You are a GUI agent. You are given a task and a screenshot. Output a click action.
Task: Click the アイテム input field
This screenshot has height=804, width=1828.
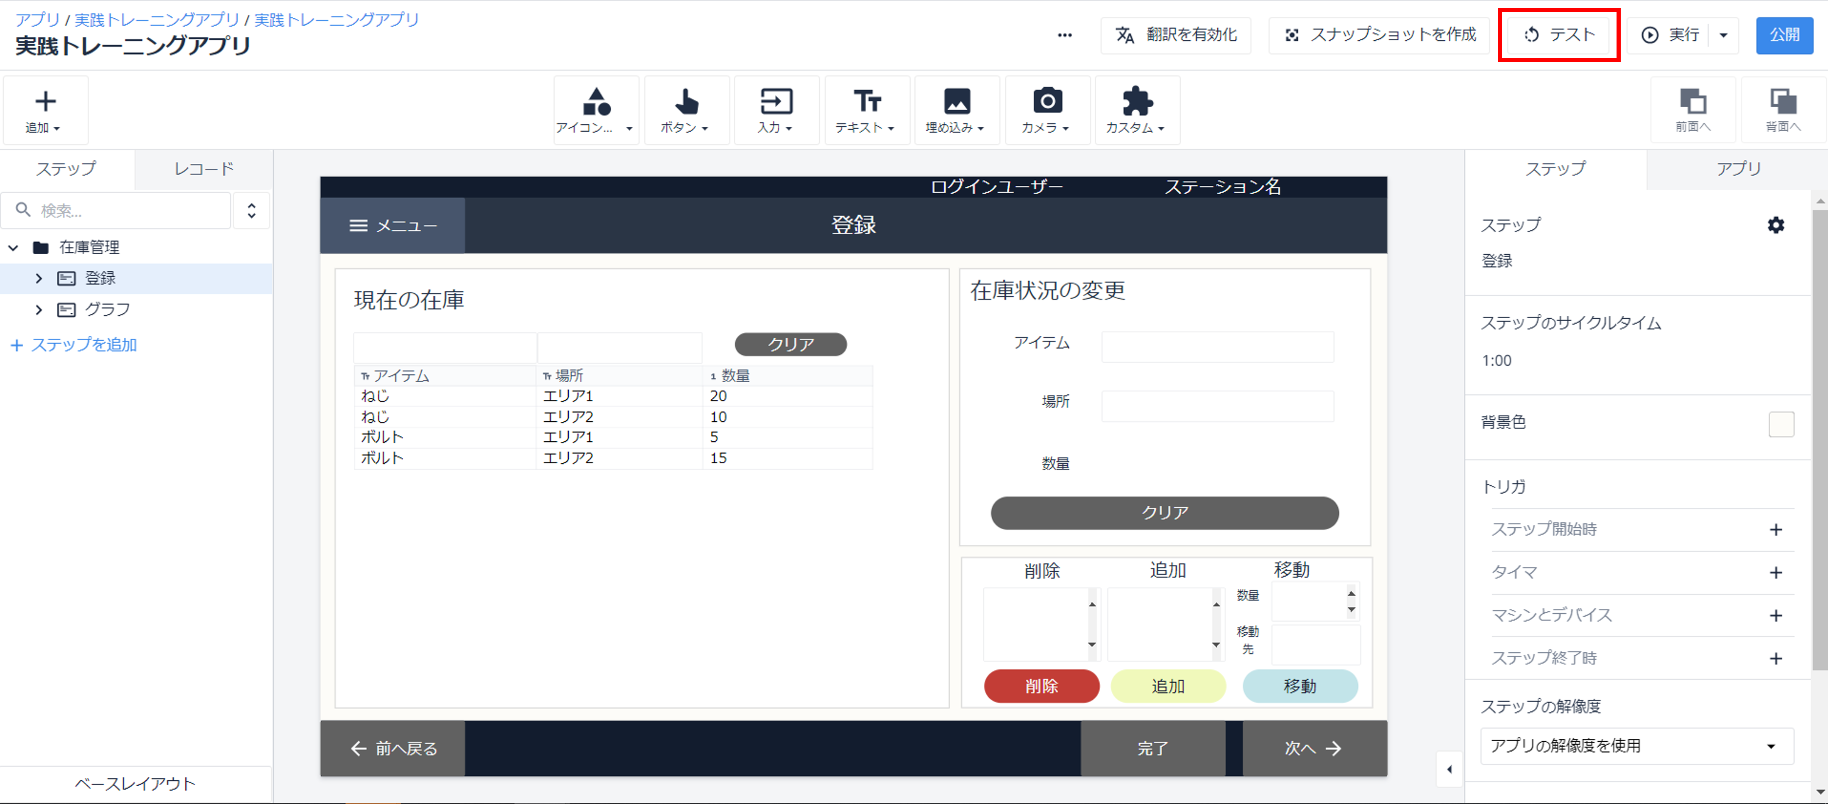(1218, 347)
